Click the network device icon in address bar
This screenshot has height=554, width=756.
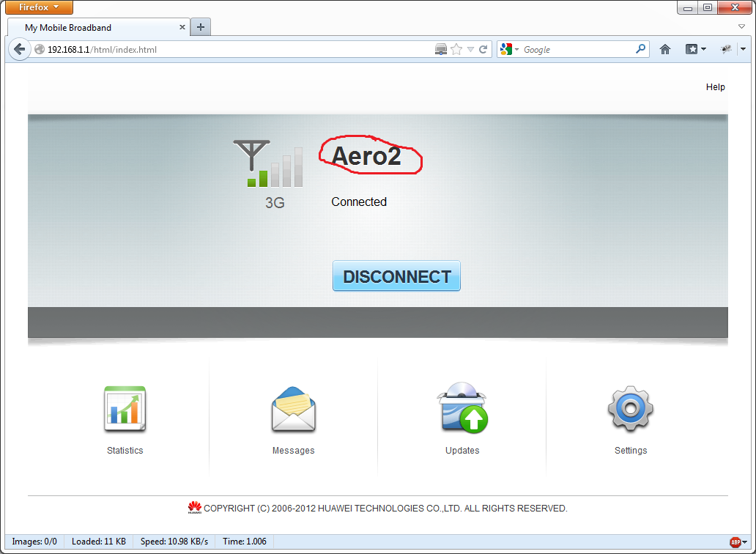(x=441, y=49)
